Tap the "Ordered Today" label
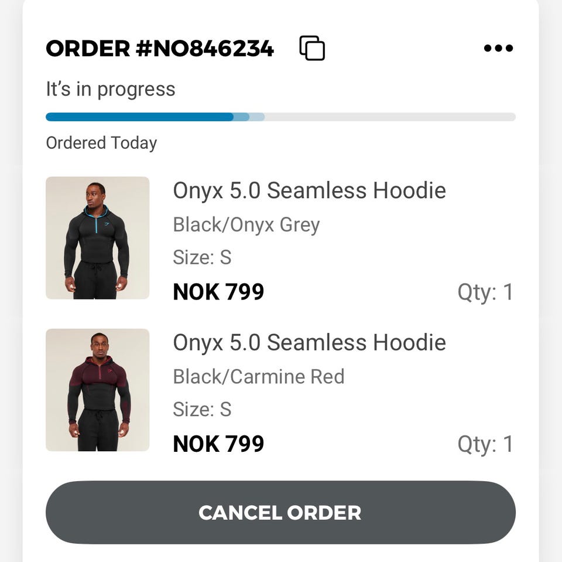 101,143
